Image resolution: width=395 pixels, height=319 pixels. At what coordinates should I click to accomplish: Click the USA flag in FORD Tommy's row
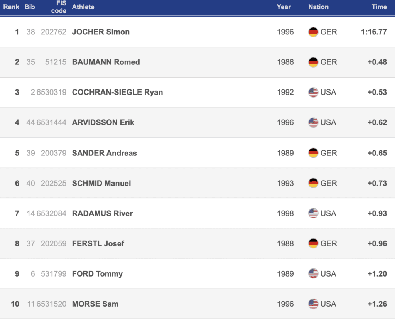[x=313, y=273]
